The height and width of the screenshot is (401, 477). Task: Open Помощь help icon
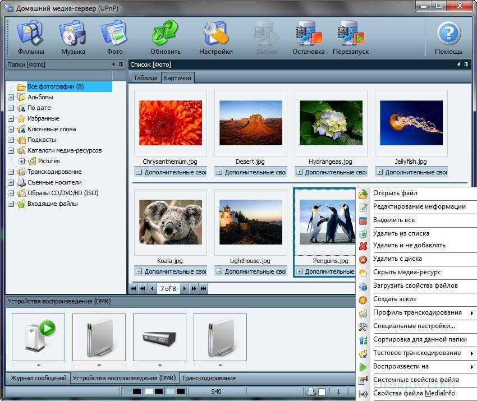pos(448,38)
